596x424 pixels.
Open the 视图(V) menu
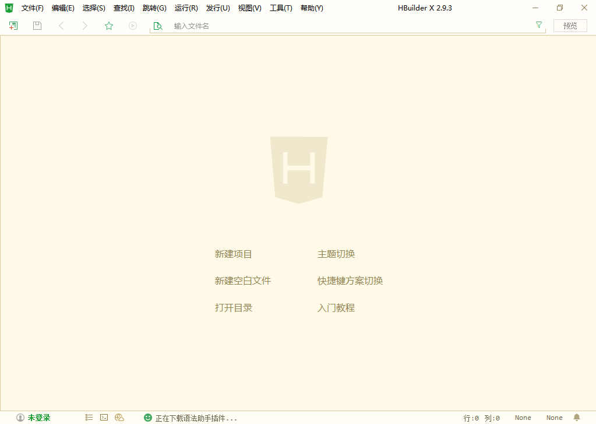pyautogui.click(x=250, y=8)
